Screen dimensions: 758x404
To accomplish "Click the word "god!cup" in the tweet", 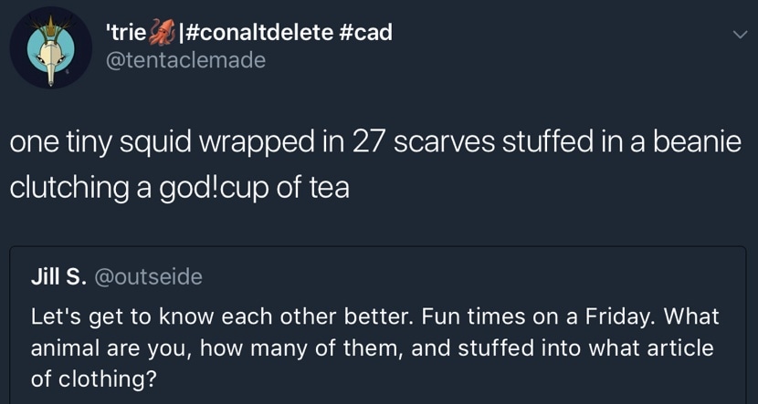I will [213, 187].
